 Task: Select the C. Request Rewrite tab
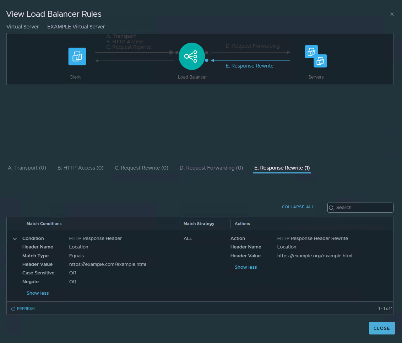pyautogui.click(x=141, y=168)
